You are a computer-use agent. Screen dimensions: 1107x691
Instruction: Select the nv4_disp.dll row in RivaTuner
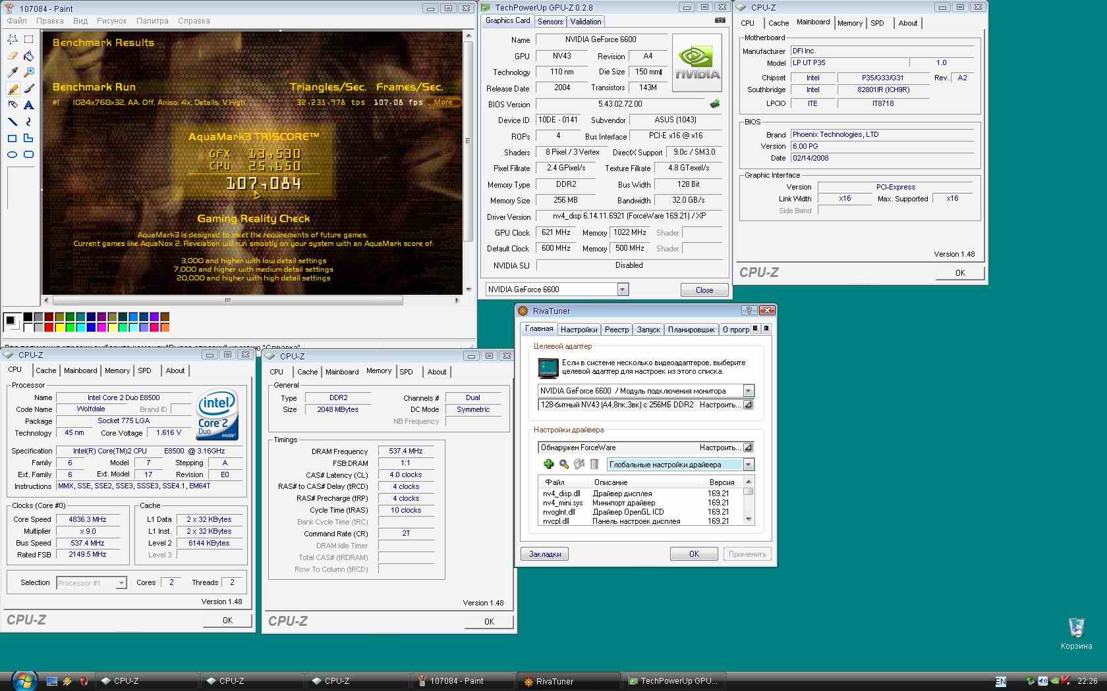640,494
